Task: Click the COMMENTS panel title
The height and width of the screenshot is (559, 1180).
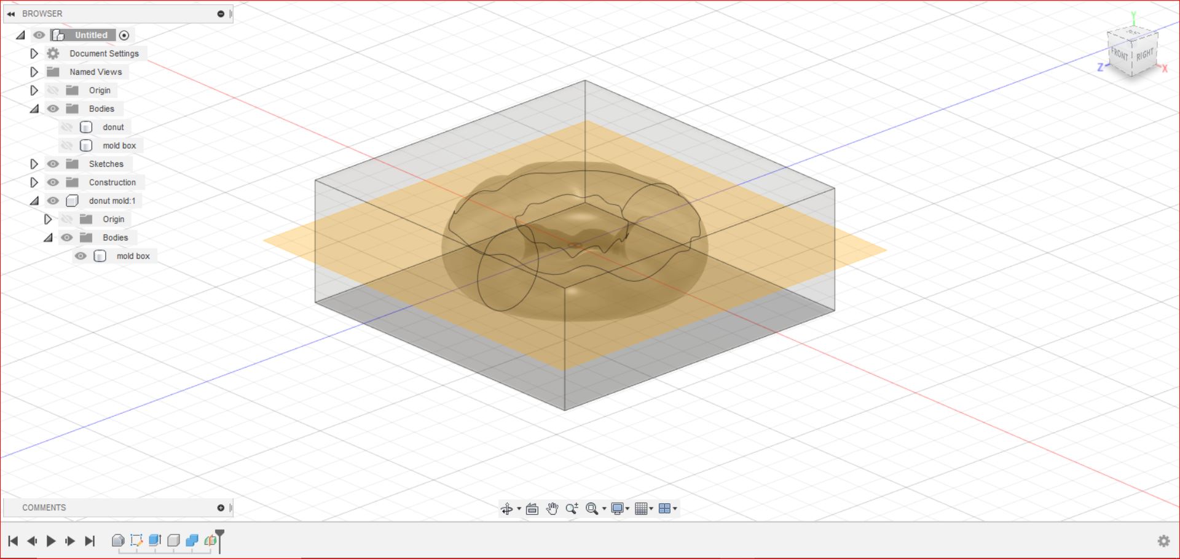Action: (x=44, y=507)
